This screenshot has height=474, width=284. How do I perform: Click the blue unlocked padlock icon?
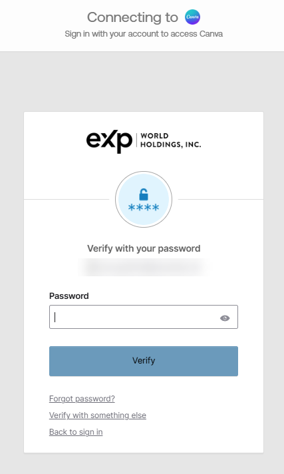[x=144, y=194]
